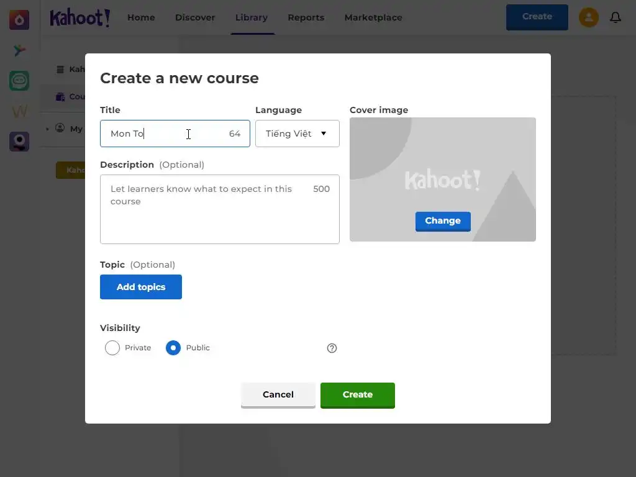
Task: Click the purple one-eyed character app icon
Action: [x=19, y=142]
